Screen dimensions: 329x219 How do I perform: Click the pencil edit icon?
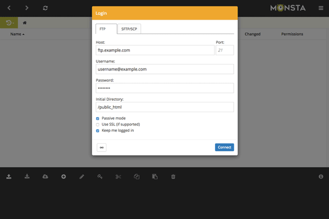point(82,177)
